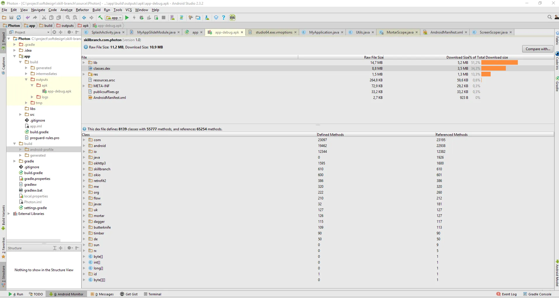Open the AVD Manager icon
The height and width of the screenshot is (298, 559).
173,18
